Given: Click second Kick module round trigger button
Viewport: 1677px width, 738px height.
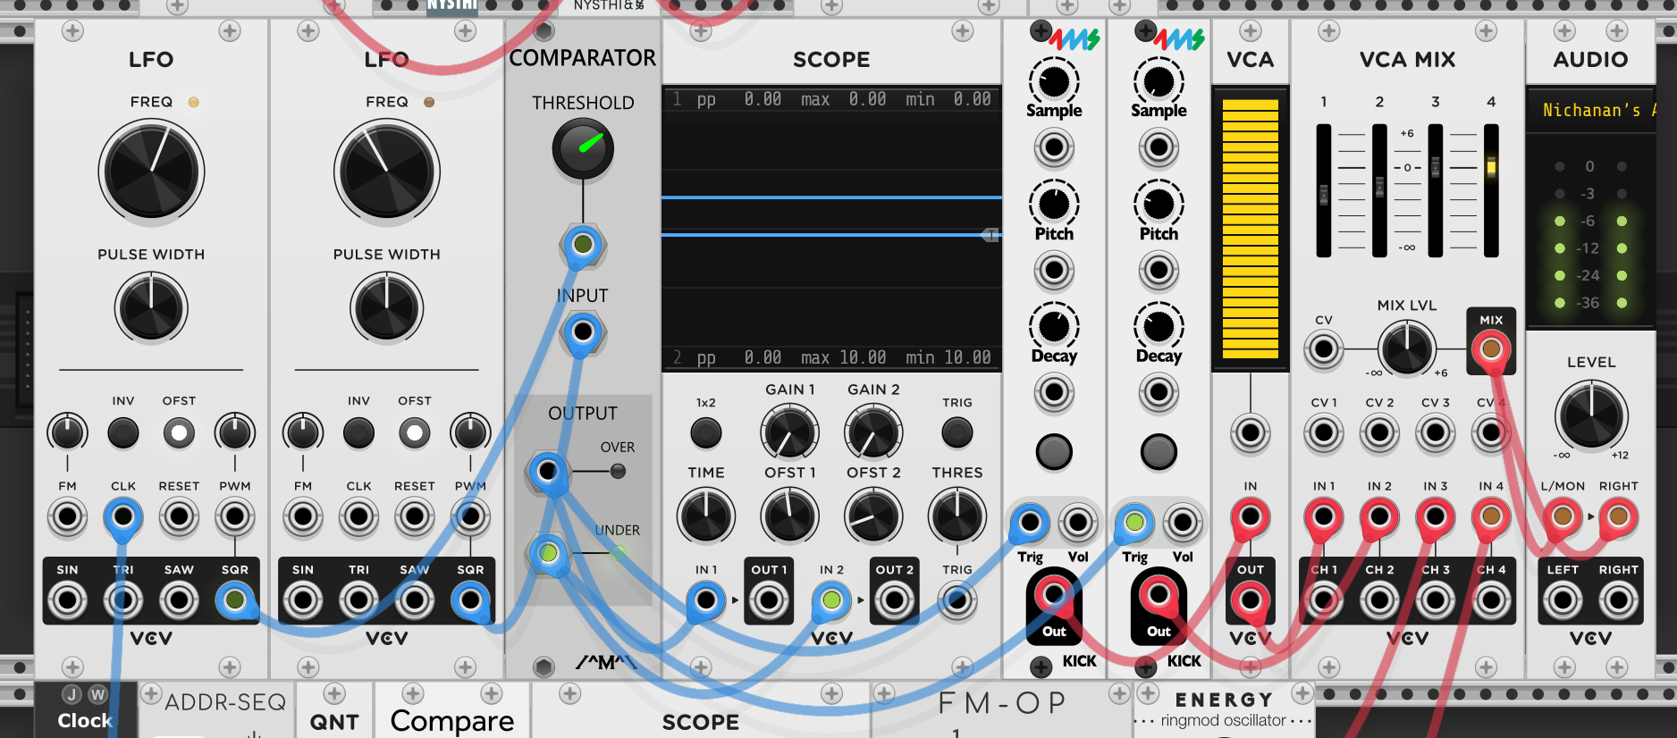Looking at the screenshot, I should click(1159, 452).
